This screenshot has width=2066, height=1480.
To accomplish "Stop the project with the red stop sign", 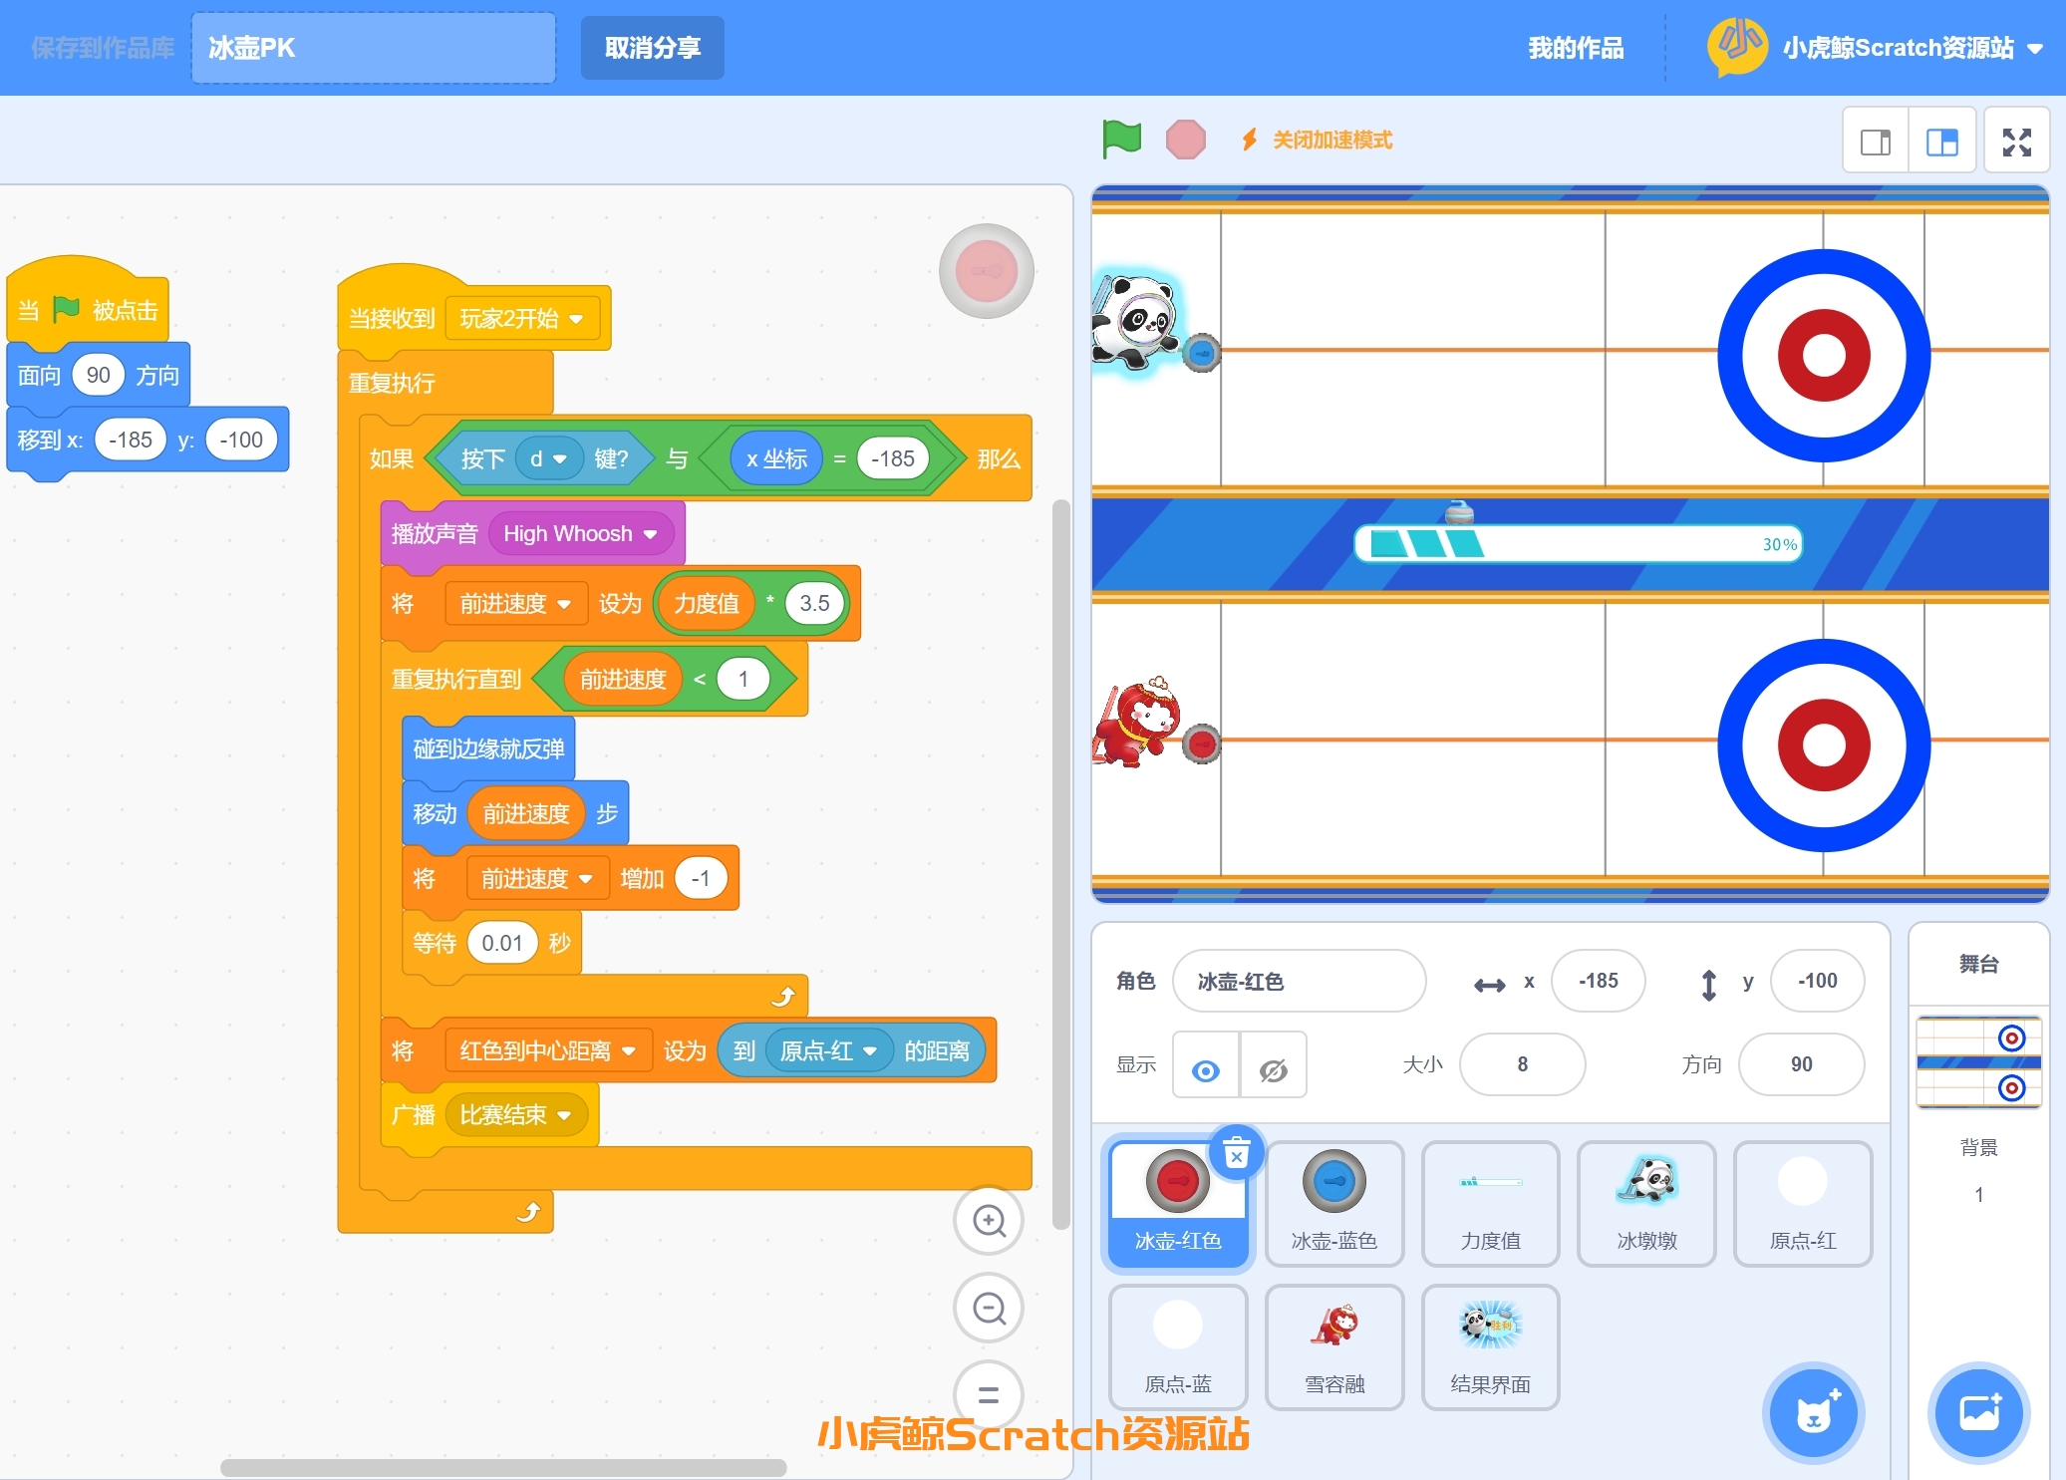I will [1185, 140].
